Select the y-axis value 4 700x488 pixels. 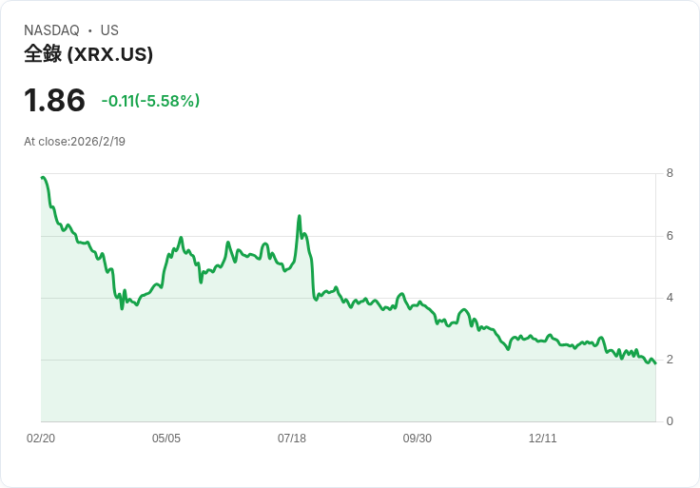671,298
